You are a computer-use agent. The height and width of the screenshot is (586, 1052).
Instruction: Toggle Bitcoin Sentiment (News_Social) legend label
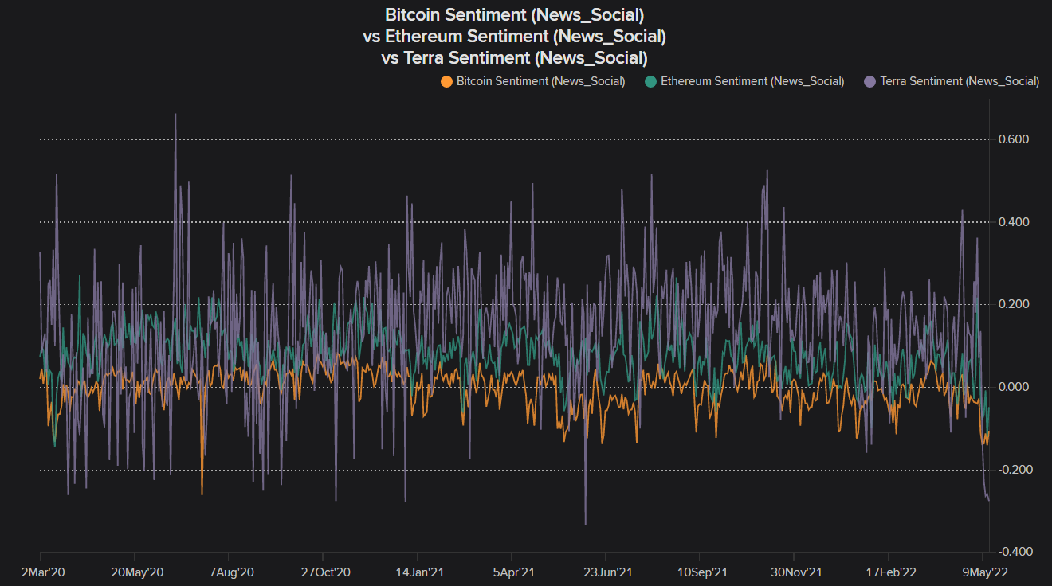pos(540,81)
